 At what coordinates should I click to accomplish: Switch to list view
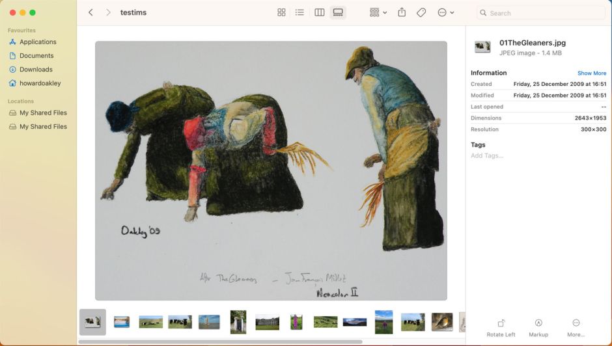[299, 12]
